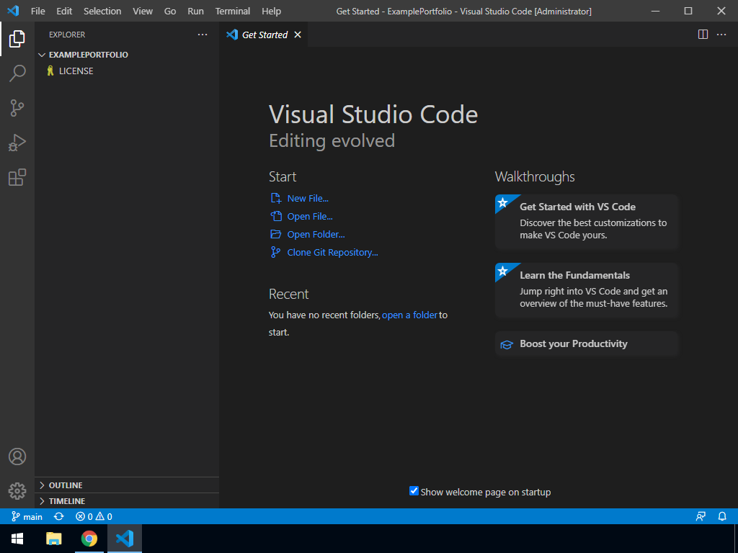Open the Terminal menu
This screenshot has height=553, width=738.
pyautogui.click(x=232, y=11)
